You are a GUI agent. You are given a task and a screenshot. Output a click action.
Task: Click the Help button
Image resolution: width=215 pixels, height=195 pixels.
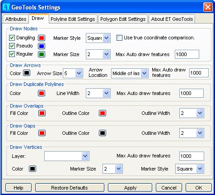pyautogui.click(x=19, y=188)
